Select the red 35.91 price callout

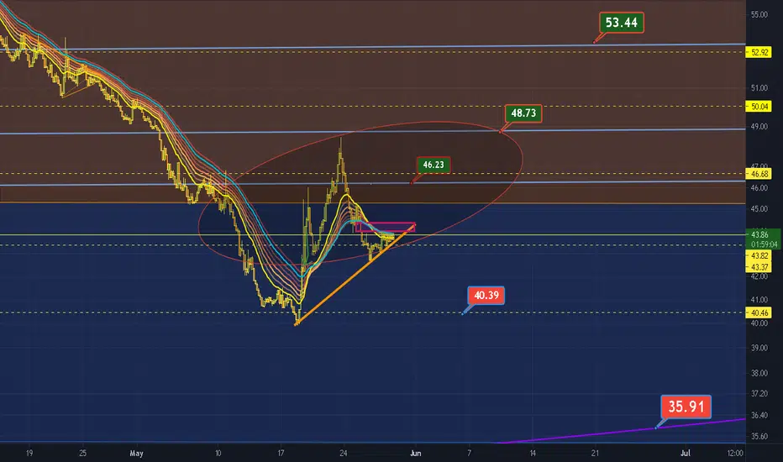(x=686, y=407)
